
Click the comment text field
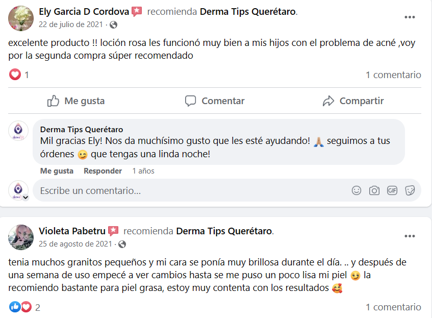point(189,191)
